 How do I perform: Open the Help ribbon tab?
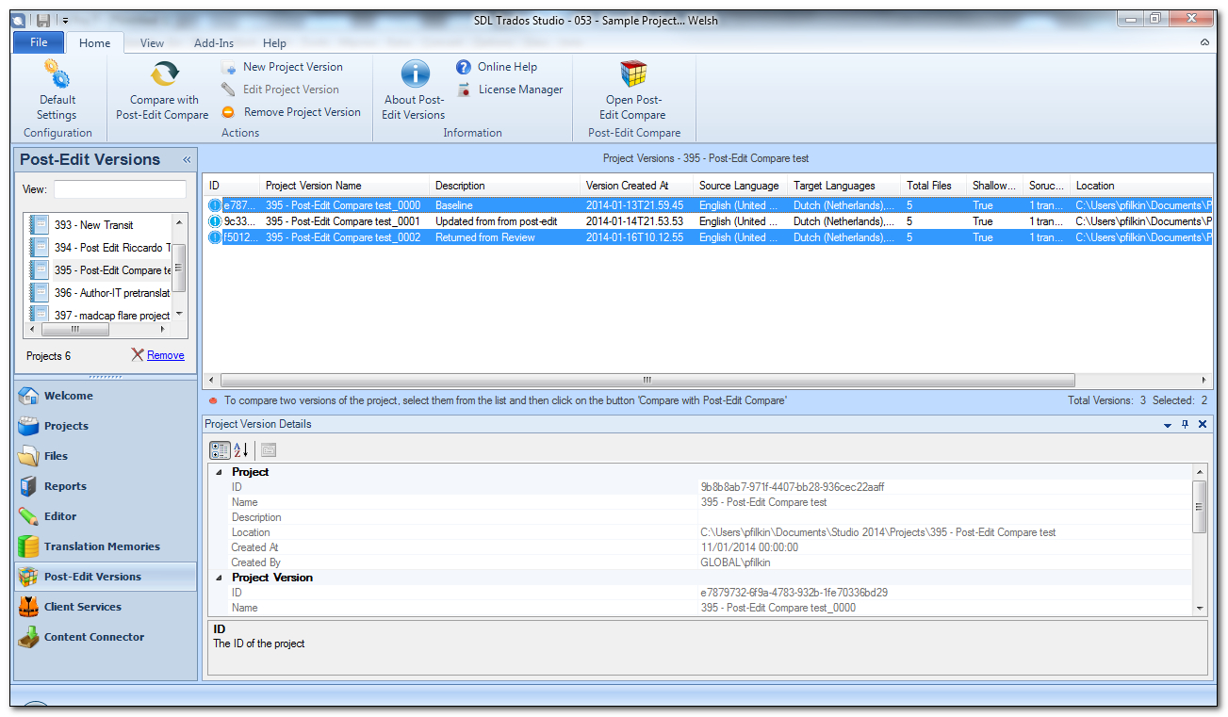click(274, 43)
